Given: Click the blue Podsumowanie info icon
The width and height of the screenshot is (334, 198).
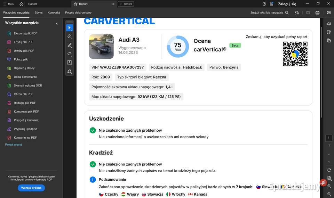Looking at the screenshot, I should [x=93, y=180].
